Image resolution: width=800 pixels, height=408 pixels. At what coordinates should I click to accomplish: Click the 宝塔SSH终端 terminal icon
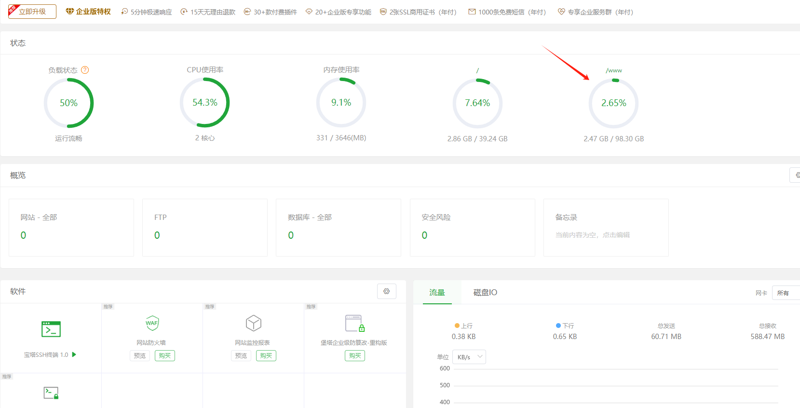click(x=51, y=329)
